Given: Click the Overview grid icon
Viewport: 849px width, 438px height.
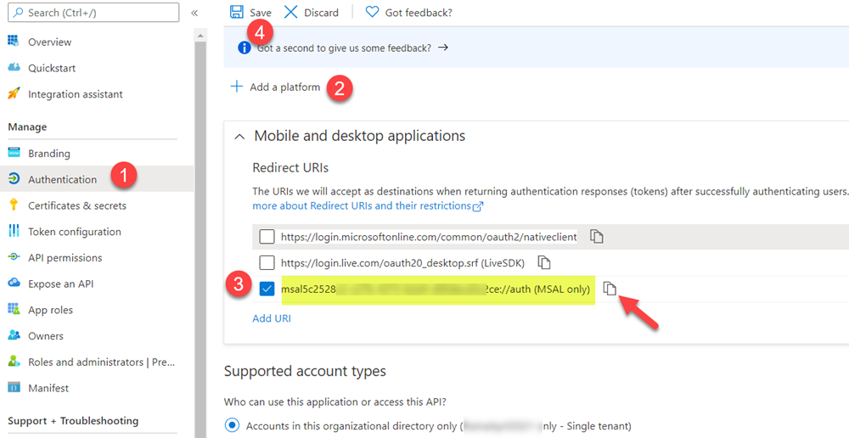Looking at the screenshot, I should tap(14, 41).
